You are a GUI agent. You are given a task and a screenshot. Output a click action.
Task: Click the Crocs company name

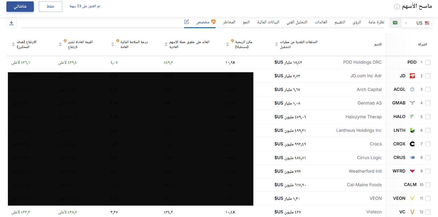pos(376,144)
